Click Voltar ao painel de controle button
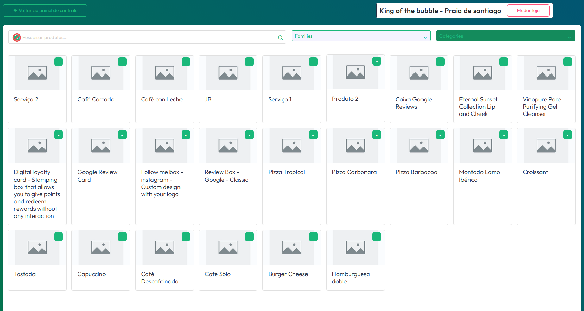This screenshot has height=311, width=584. point(45,10)
